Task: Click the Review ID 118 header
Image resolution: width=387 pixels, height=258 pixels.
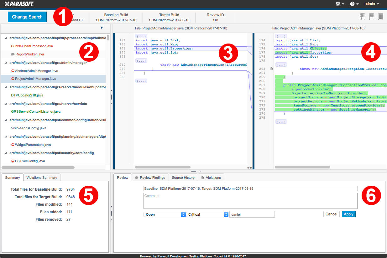Action: click(215, 17)
